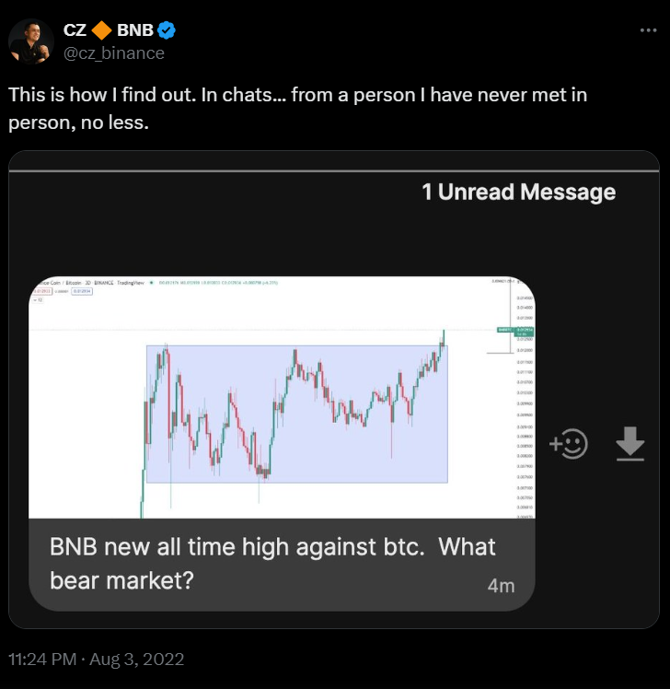670x689 pixels.
Task: Click the green current price label on chart
Action: tap(516, 330)
